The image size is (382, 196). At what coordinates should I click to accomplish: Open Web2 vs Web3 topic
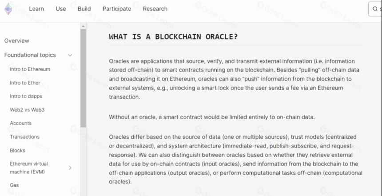[x=27, y=110]
